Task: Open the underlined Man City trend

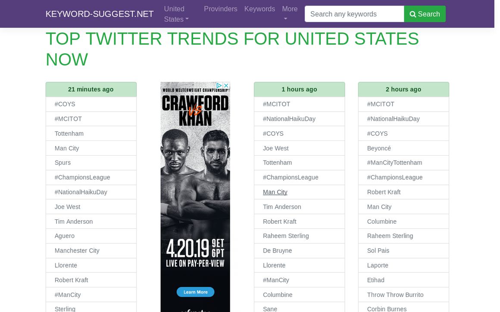Action: [x=275, y=192]
